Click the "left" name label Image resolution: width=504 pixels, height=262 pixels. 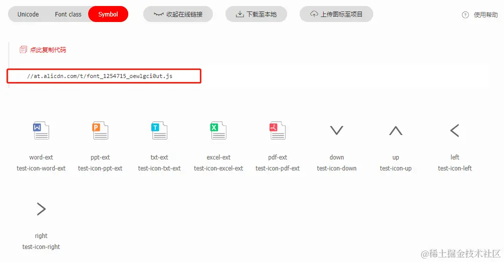pos(455,157)
